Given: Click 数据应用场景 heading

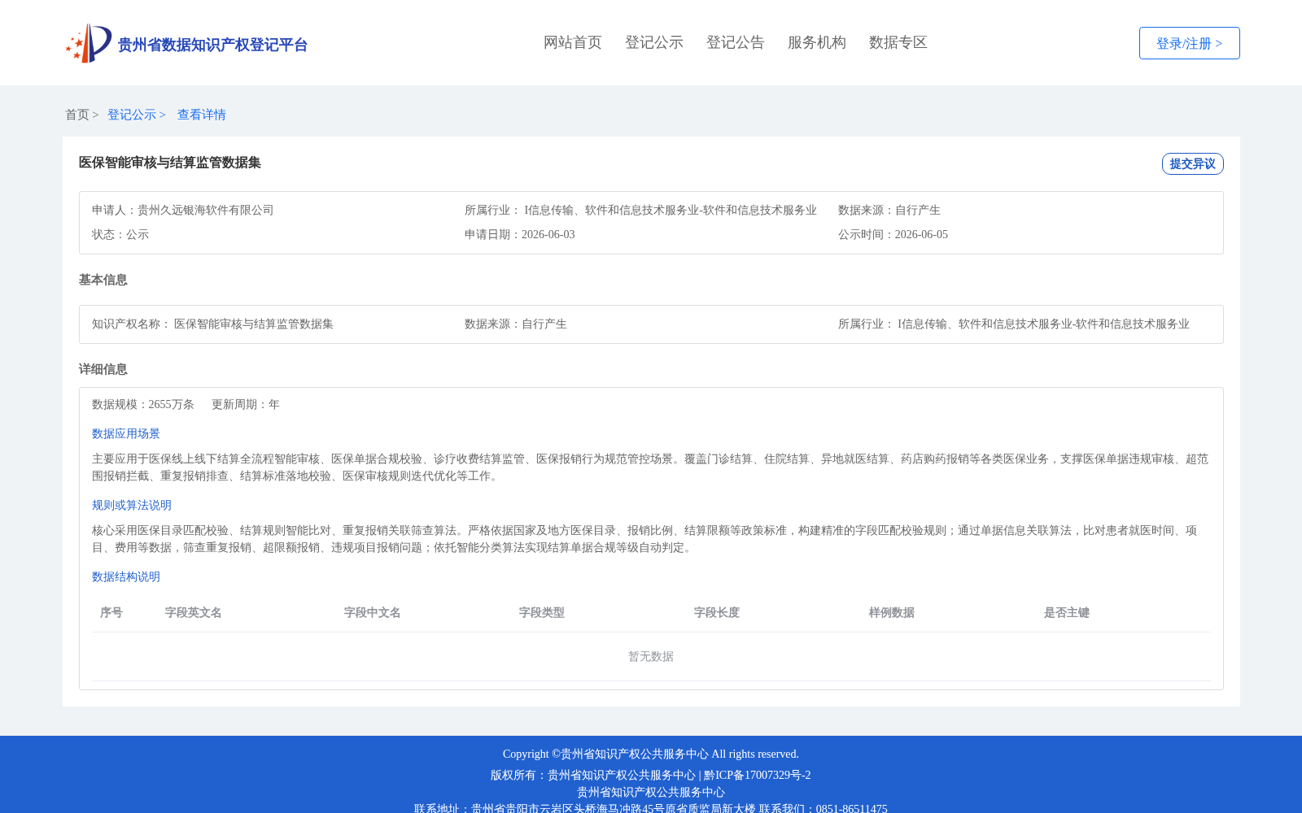Looking at the screenshot, I should [x=126, y=433].
